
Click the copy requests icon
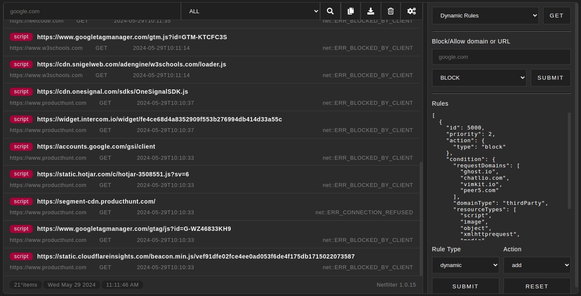point(351,11)
